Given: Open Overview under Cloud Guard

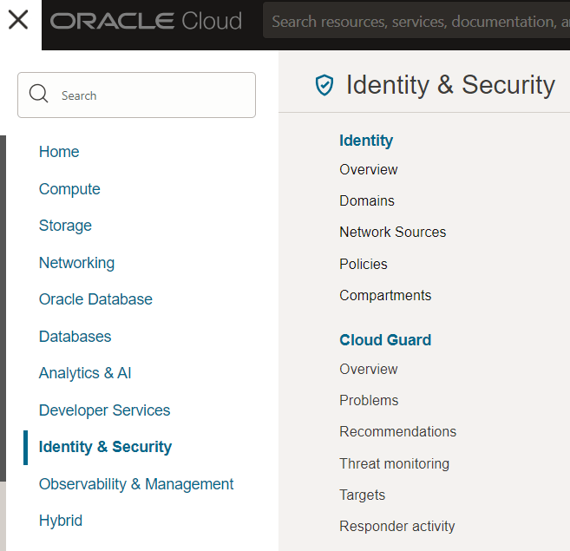Looking at the screenshot, I should click(x=369, y=369).
